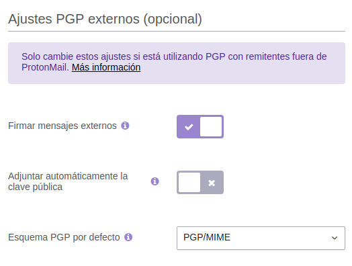Click the Ajustes PGP externos (opcional) heading
Viewport: 352px width, 266px height.
[105, 19]
